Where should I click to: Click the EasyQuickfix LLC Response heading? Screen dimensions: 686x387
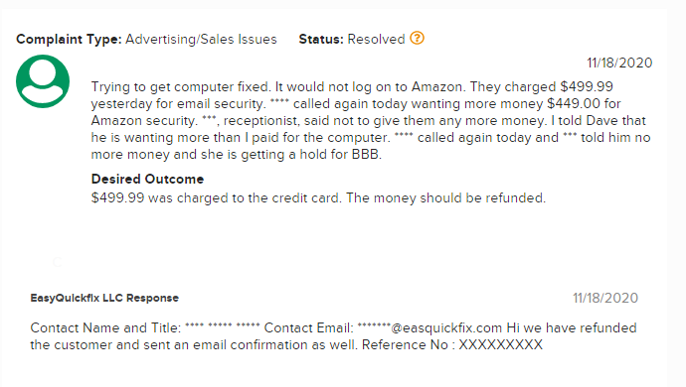[104, 298]
